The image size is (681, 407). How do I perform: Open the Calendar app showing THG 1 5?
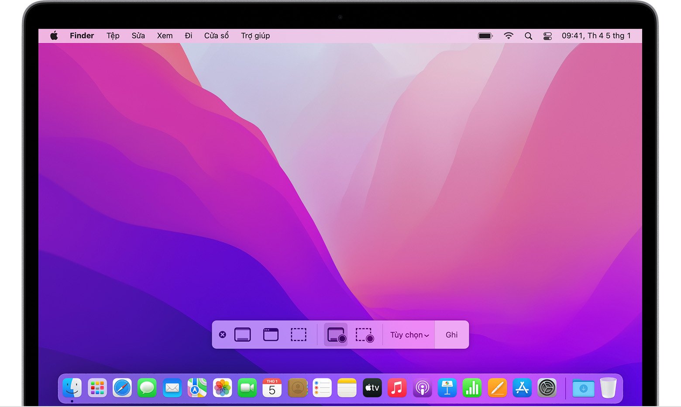coord(272,387)
